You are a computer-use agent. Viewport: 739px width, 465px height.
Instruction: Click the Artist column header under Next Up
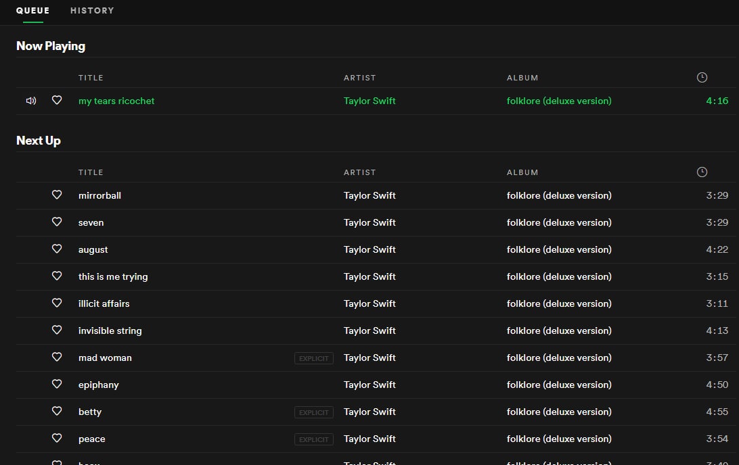click(x=359, y=172)
